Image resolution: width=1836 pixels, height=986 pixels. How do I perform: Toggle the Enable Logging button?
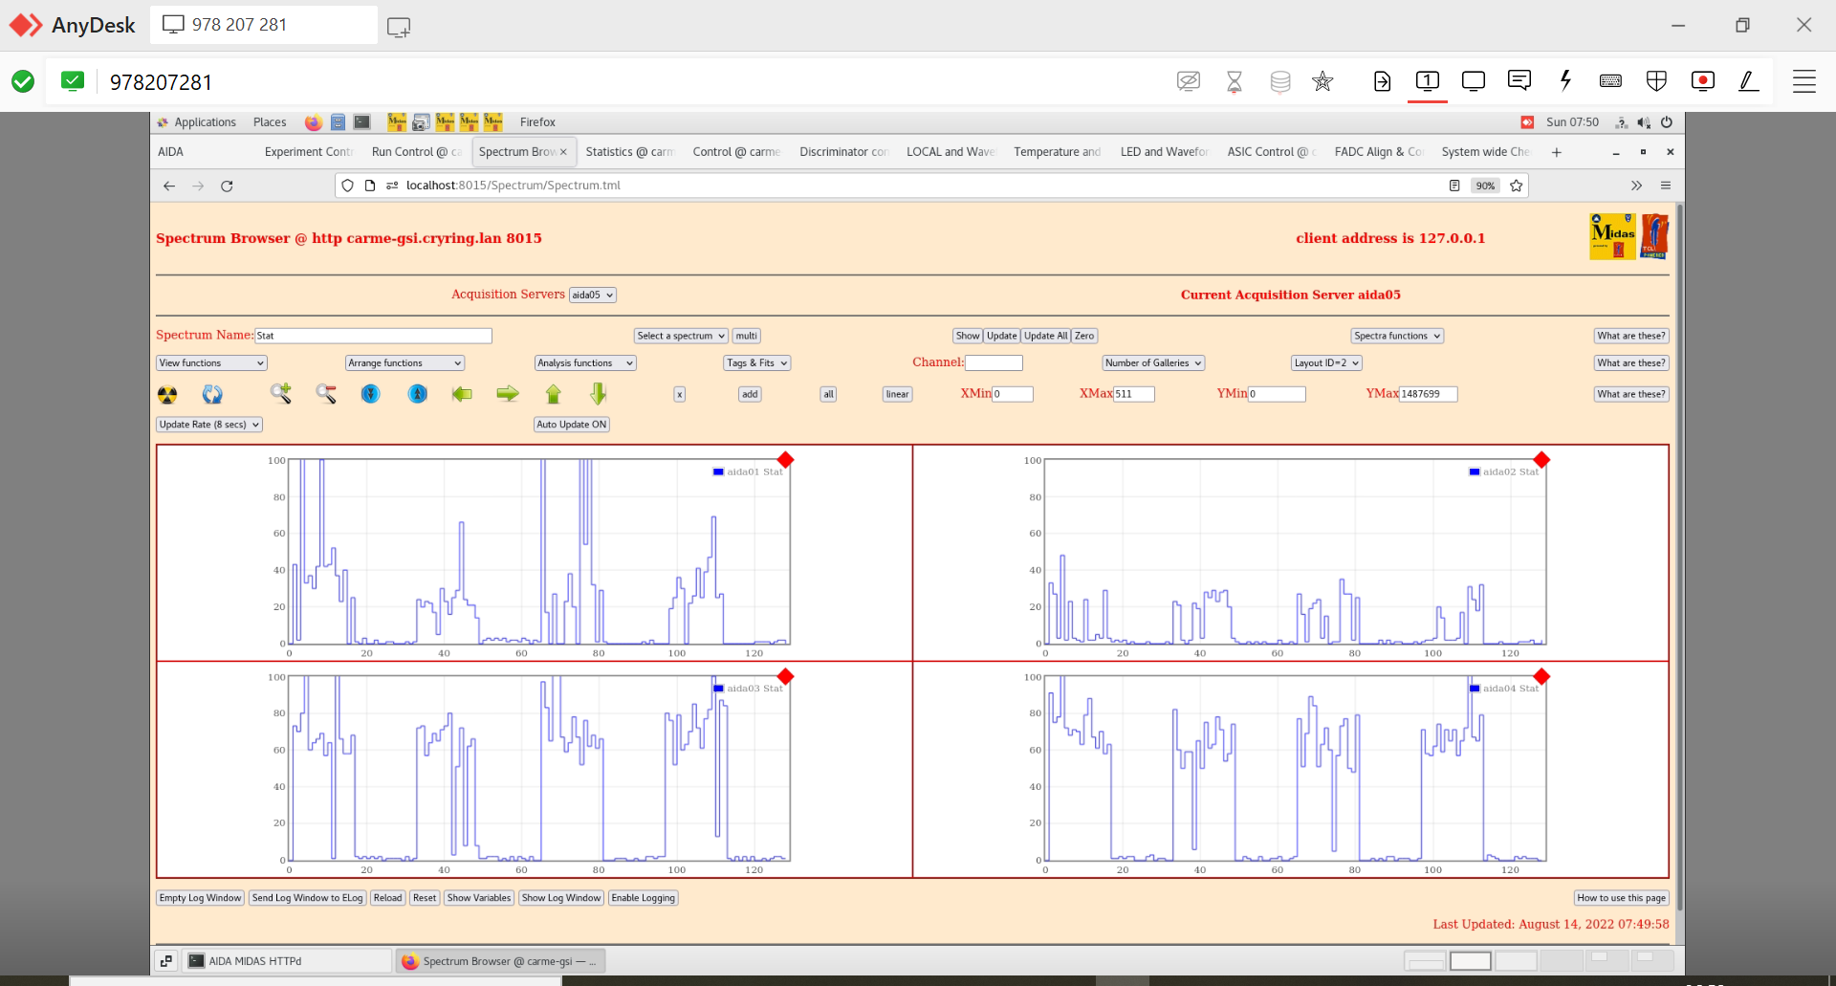point(643,898)
